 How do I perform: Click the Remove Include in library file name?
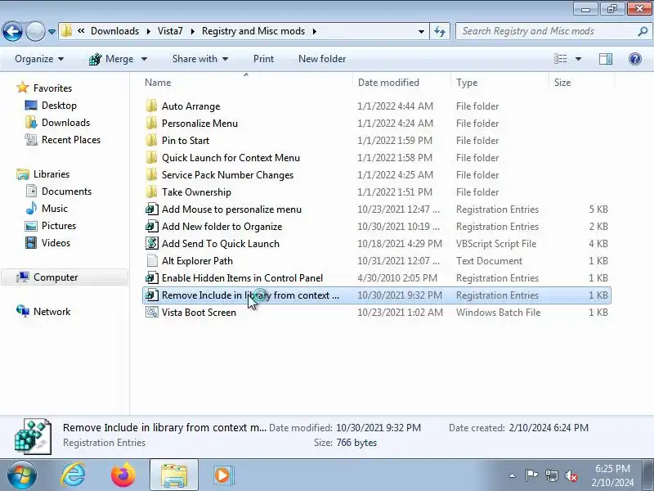tap(250, 295)
